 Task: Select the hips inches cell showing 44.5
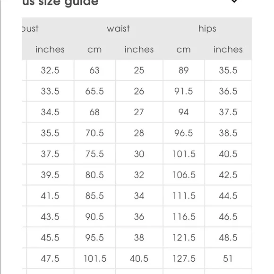click(x=228, y=196)
